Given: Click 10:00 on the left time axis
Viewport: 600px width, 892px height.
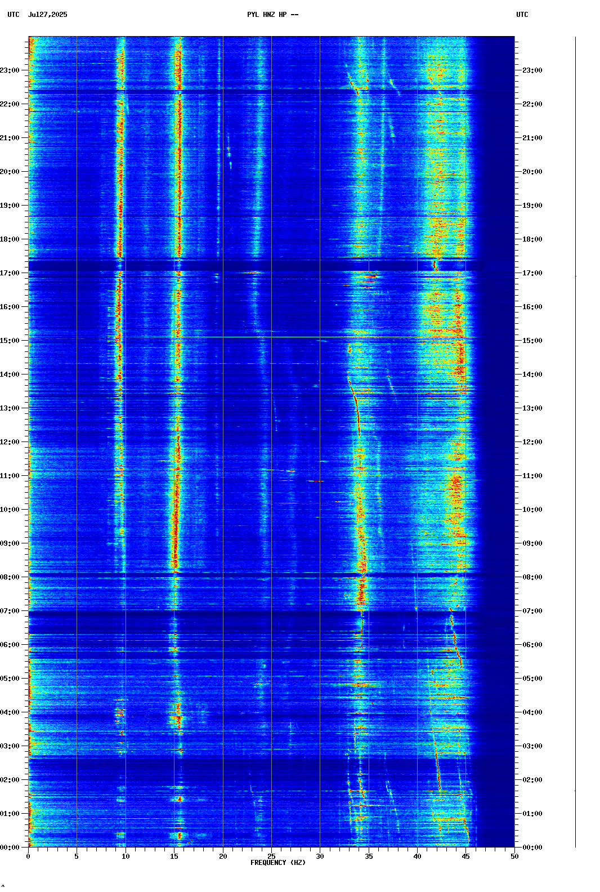Looking at the screenshot, I should tap(10, 510).
